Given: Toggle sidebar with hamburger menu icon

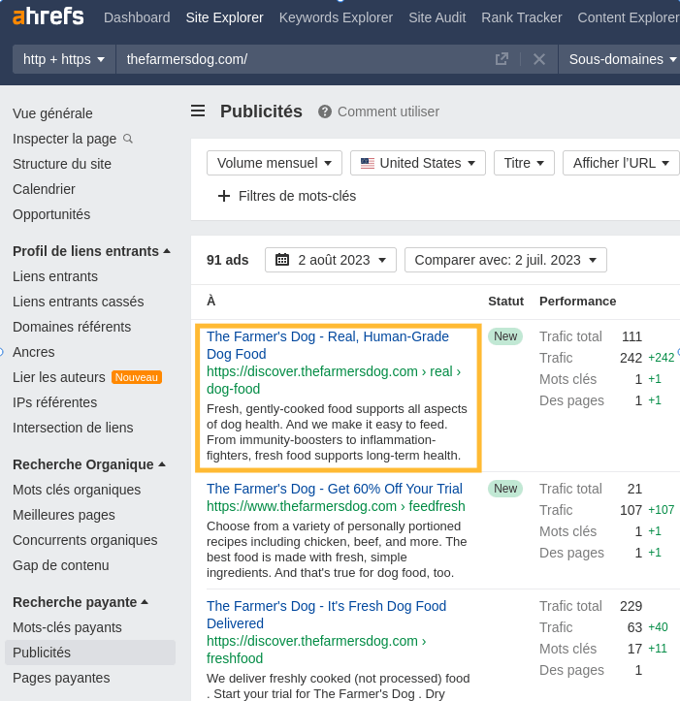Looking at the screenshot, I should pos(198,111).
